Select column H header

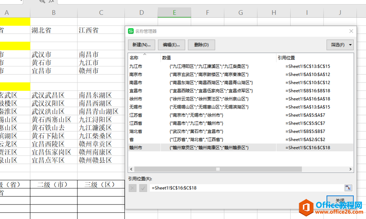click(x=274, y=12)
